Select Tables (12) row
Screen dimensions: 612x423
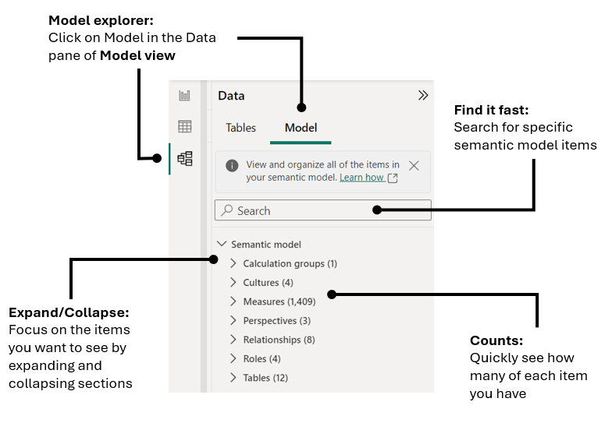265,379
